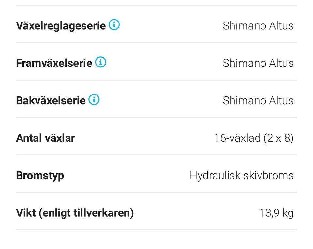313x249 pixels.
Task: Select the Antal växlar label
Action: (x=45, y=138)
